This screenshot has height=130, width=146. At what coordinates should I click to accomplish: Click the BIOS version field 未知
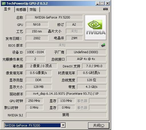[62, 45]
